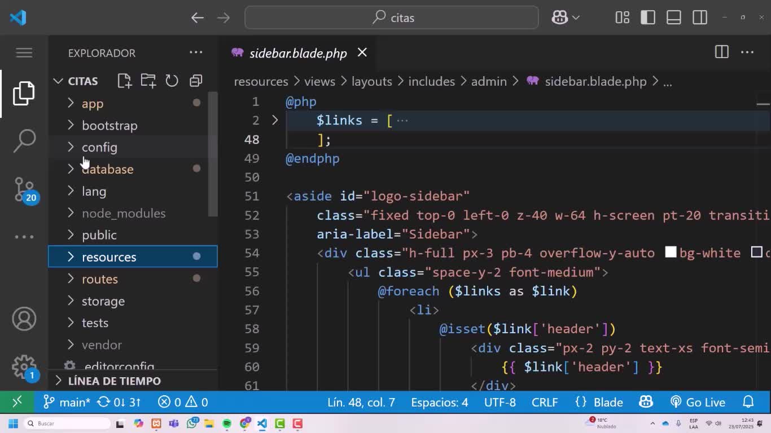Open the Windows Start menu

pos(14,423)
